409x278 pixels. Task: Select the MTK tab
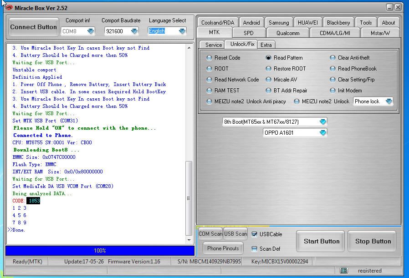click(214, 32)
